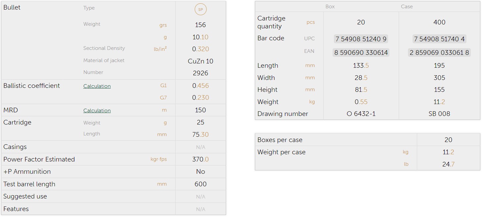Click the Boxes per case row label
This screenshot has width=482, height=217.
point(280,140)
